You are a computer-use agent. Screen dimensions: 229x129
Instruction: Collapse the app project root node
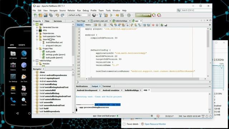34,24
